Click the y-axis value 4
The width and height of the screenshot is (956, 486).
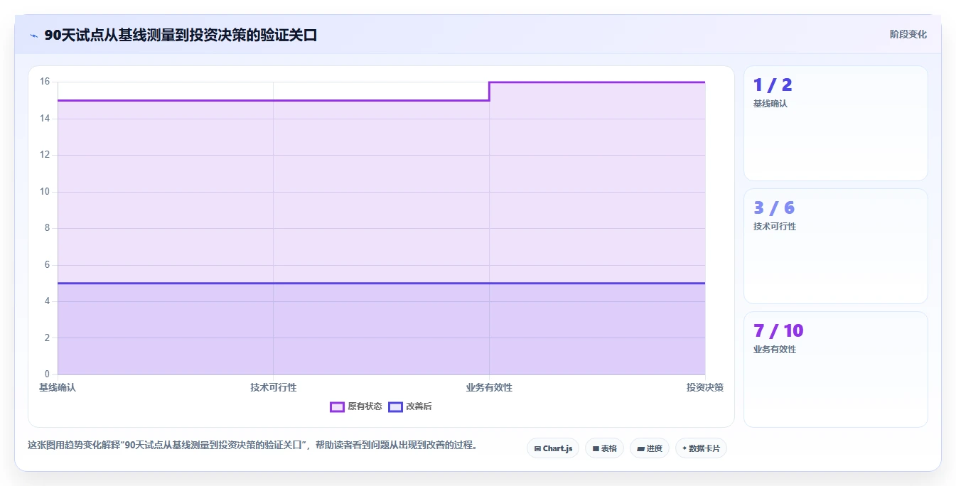click(48, 301)
